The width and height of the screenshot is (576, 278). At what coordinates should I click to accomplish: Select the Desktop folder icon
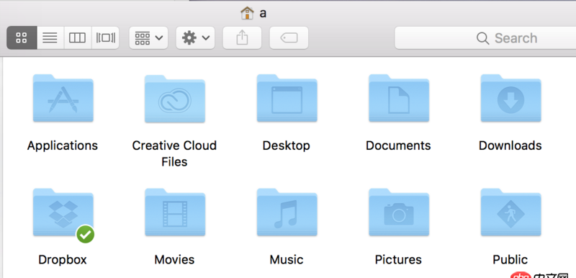(x=287, y=98)
